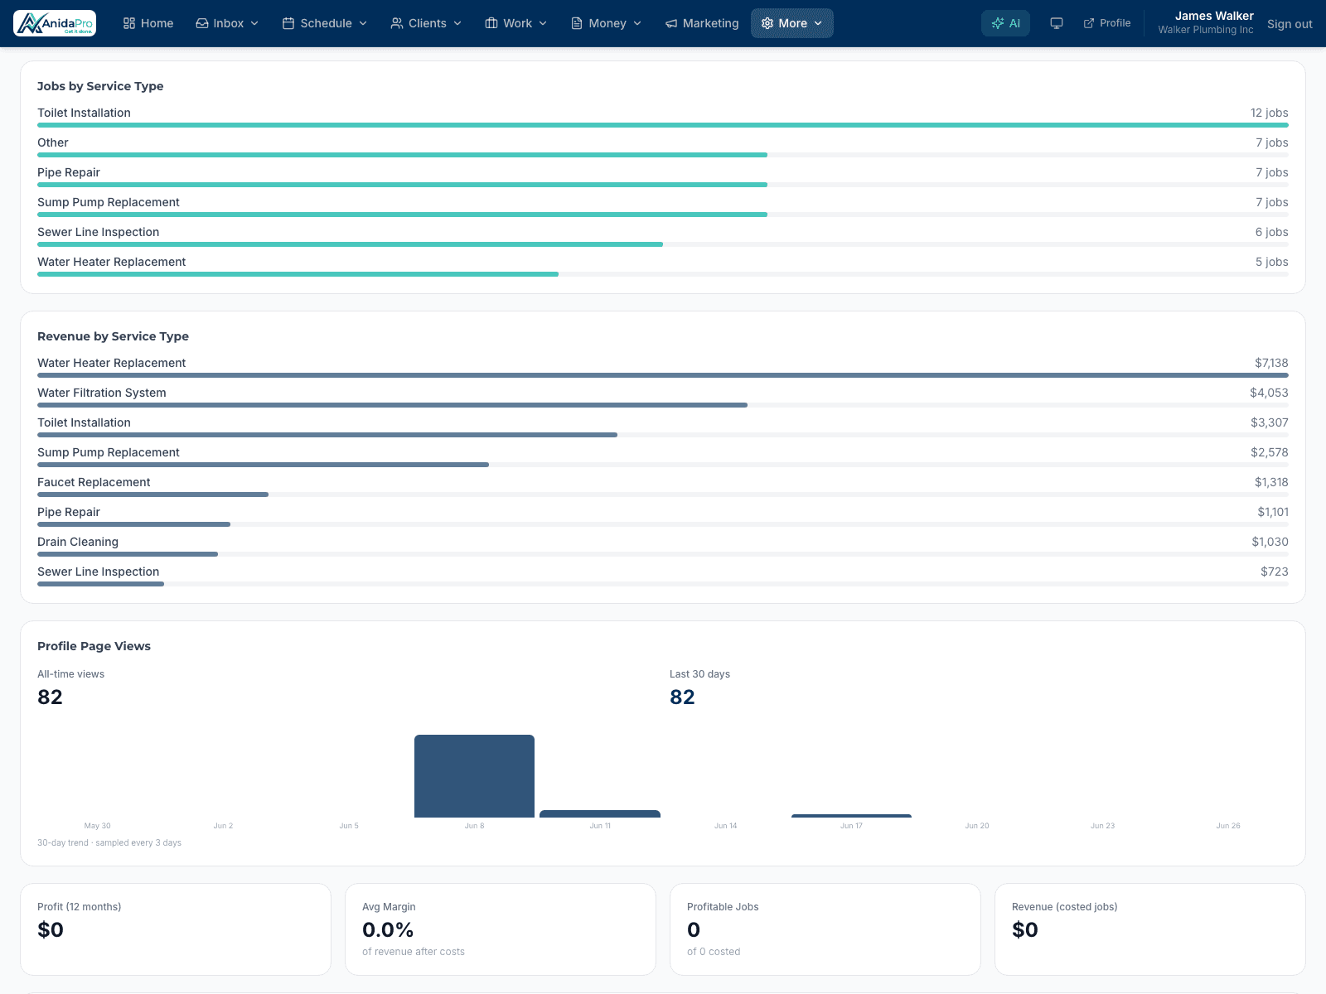
Task: Click the Sump Pump Replacement '$2,578' value
Action: (x=1269, y=452)
